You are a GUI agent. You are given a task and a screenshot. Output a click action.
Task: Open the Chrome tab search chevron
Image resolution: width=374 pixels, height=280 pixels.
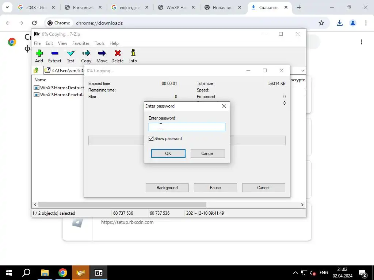[x=7, y=7]
